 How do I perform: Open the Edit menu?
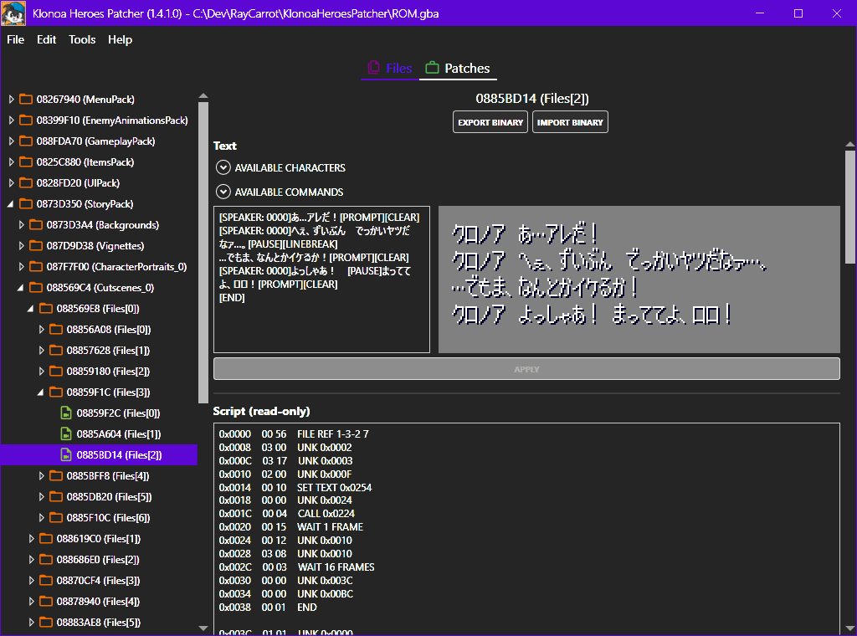[47, 39]
